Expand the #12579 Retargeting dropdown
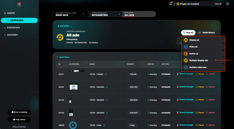 [x=119, y=14]
